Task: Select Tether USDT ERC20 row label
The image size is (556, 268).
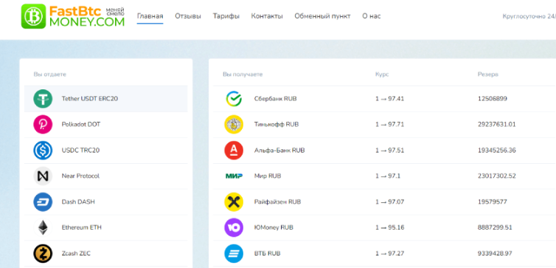Action: 90,99
